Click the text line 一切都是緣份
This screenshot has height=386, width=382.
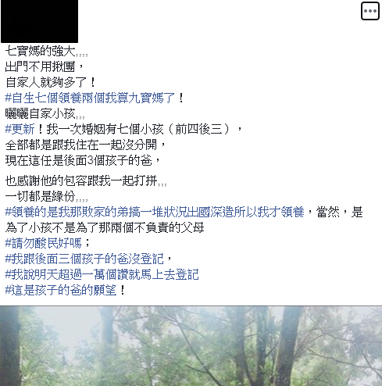click(x=47, y=196)
